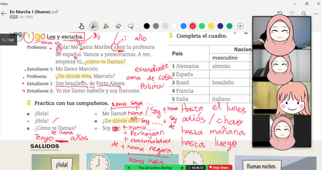Pick the yellow ink color swatch

(211, 26)
